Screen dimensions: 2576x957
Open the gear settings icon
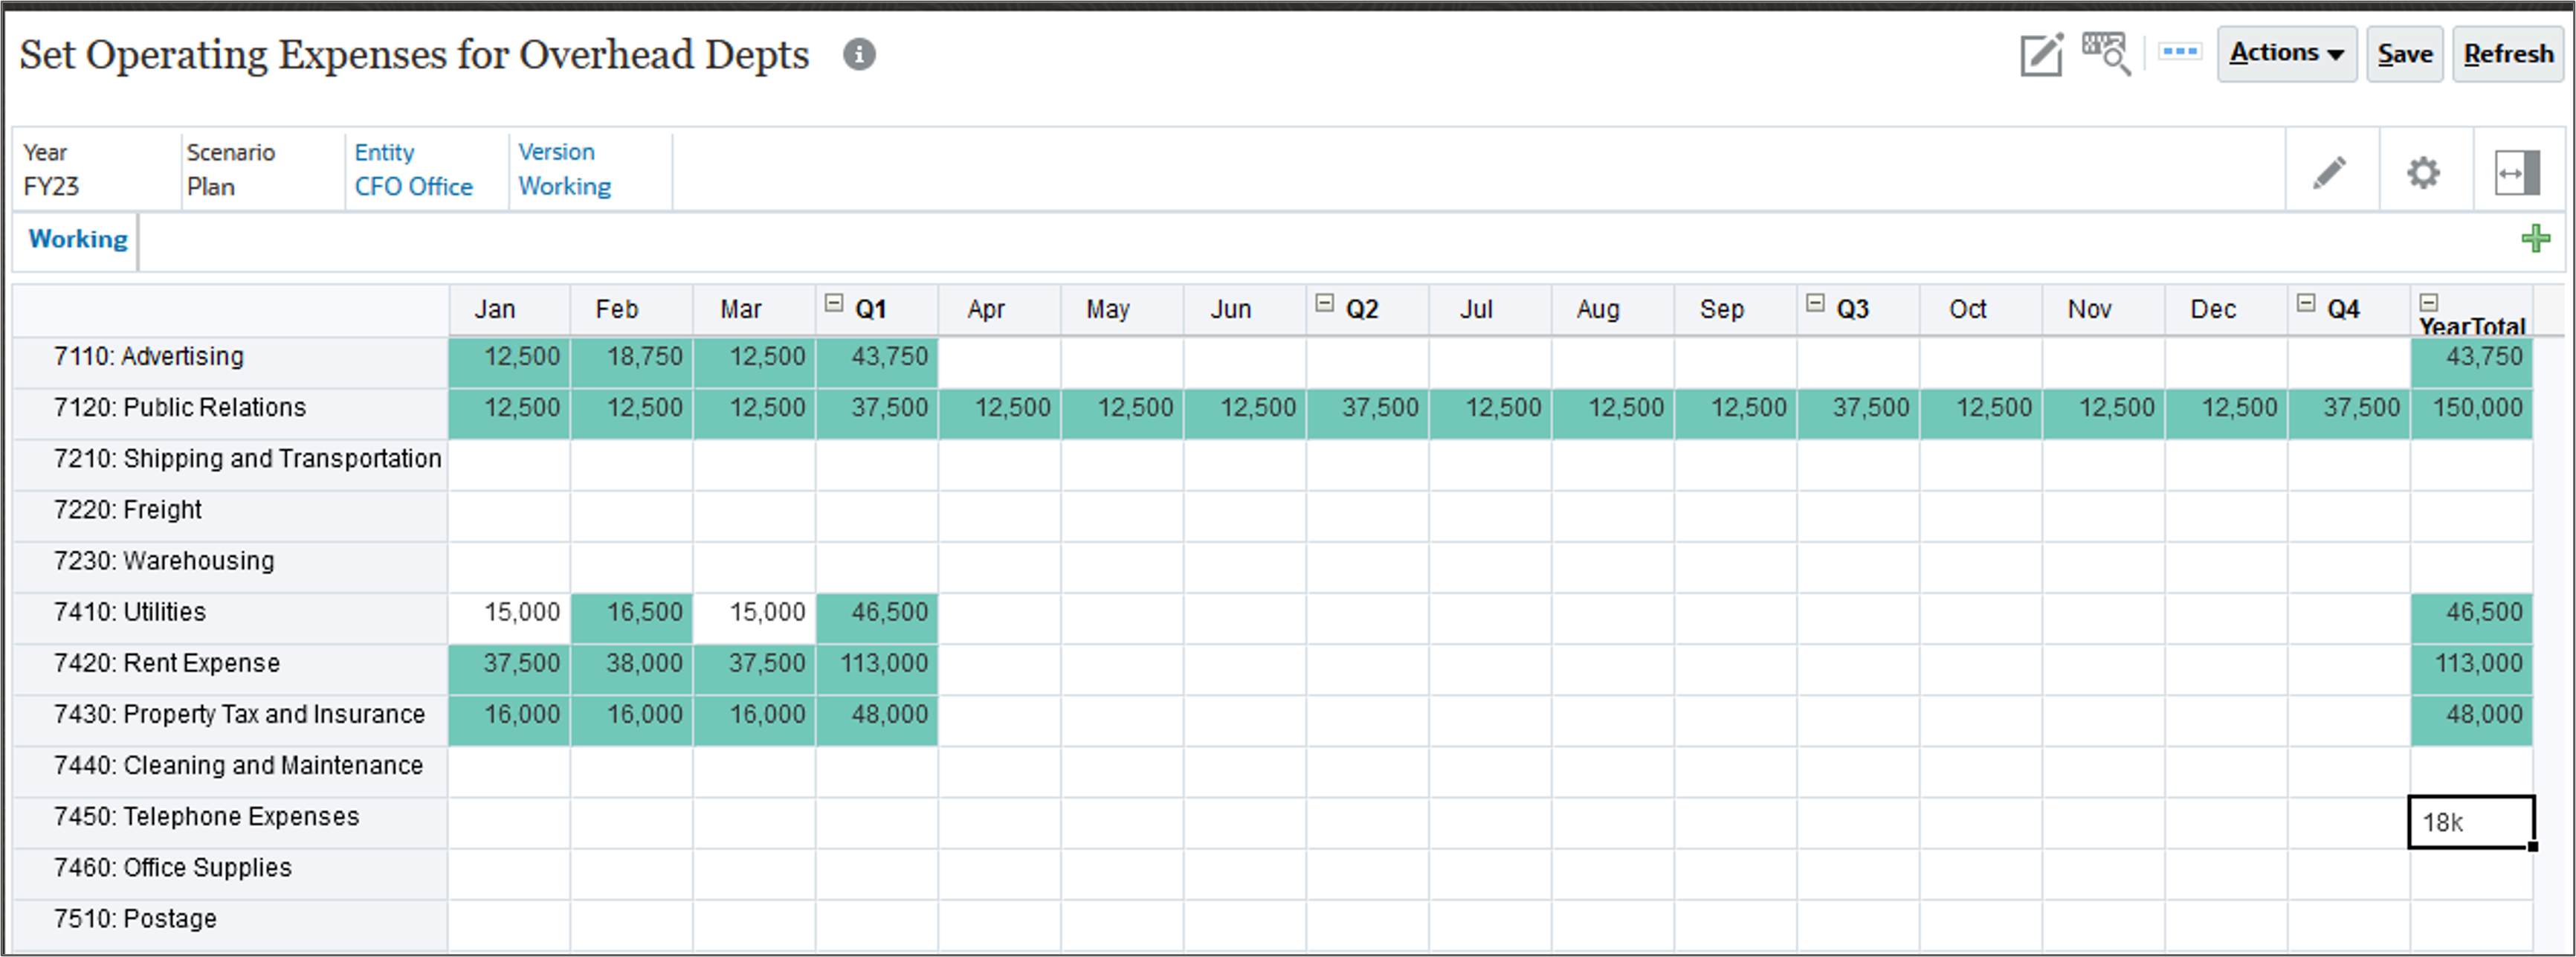pos(2422,172)
